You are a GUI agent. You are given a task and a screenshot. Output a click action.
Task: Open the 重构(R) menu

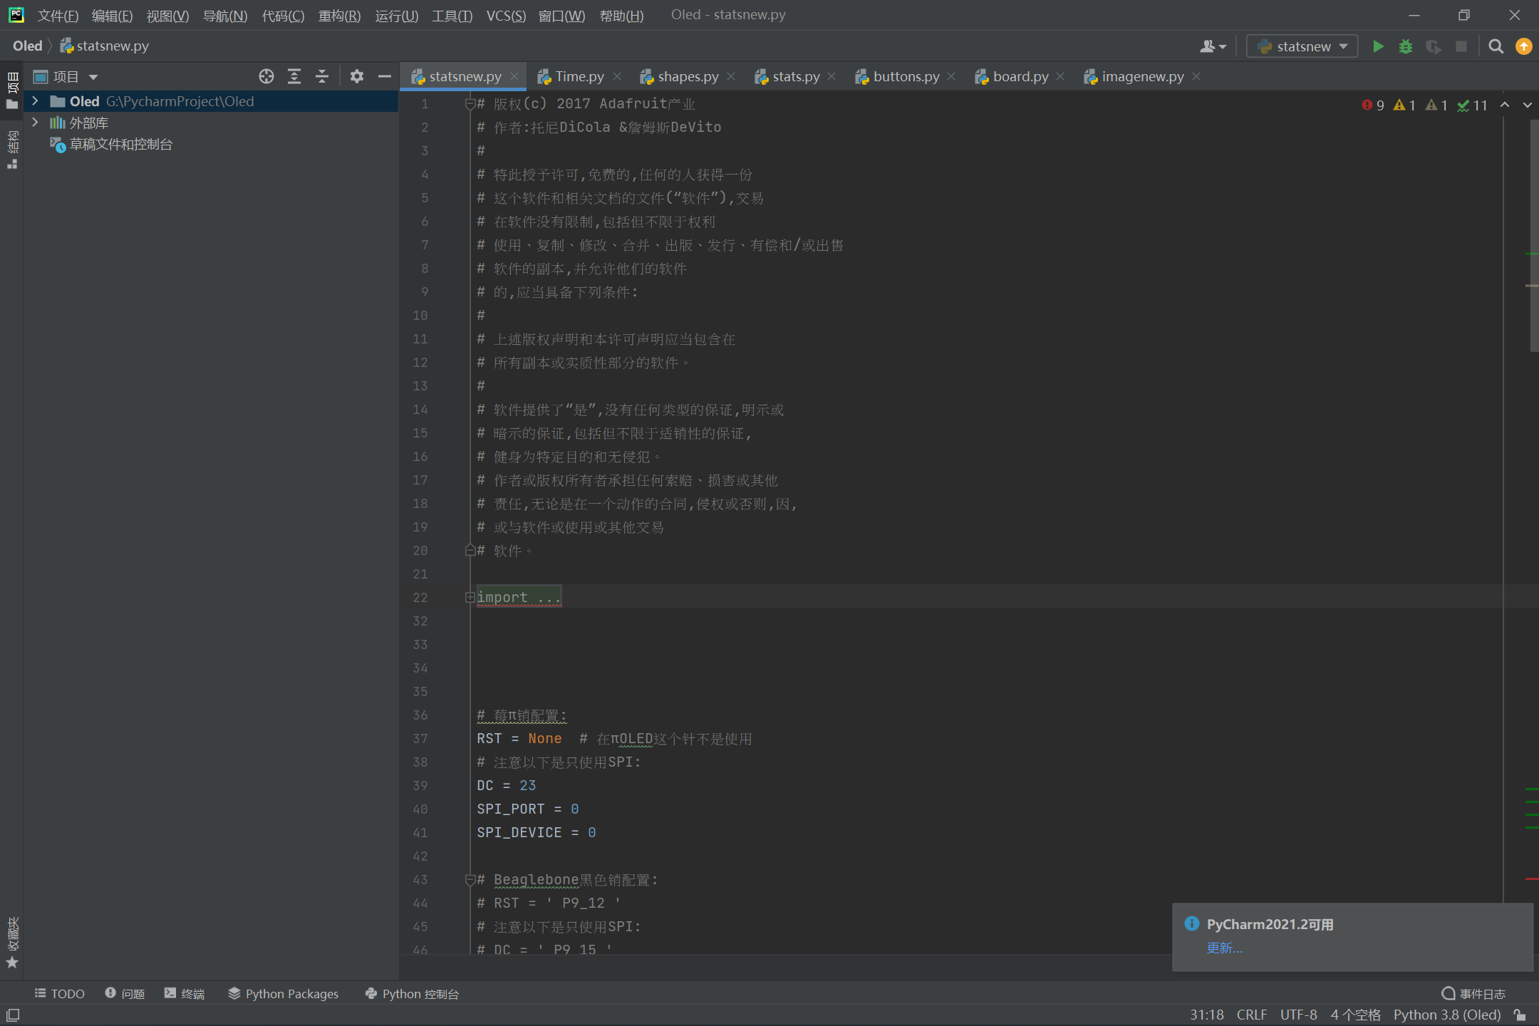click(339, 15)
